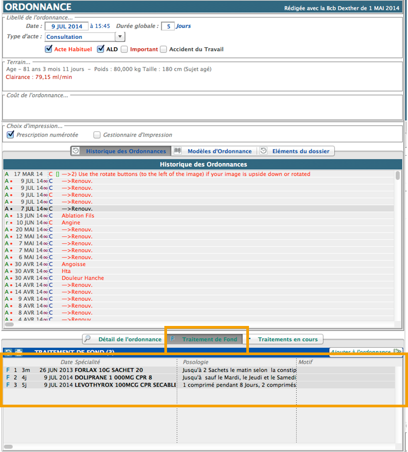Click the print icon in Traitement de Fond header
The height and width of the screenshot is (452, 408).
click(x=19, y=352)
